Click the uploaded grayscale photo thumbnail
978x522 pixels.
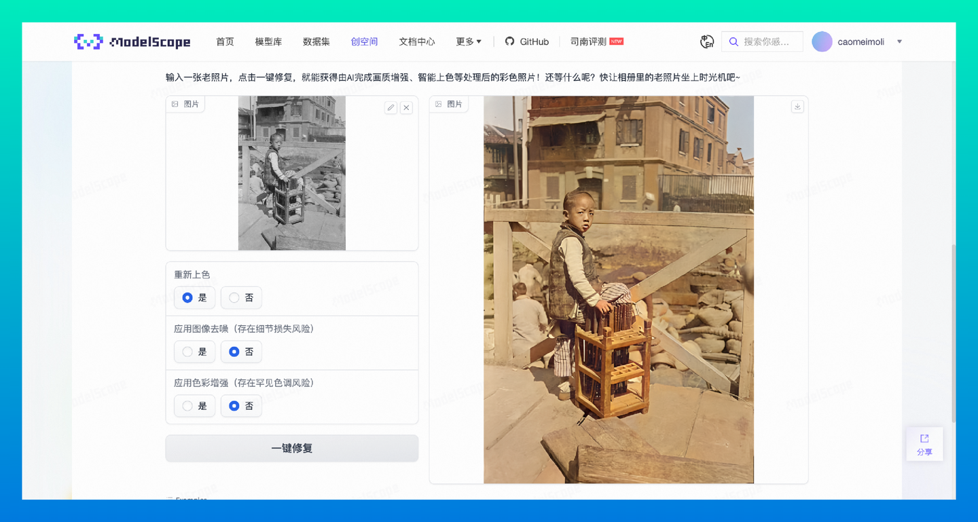tap(292, 173)
